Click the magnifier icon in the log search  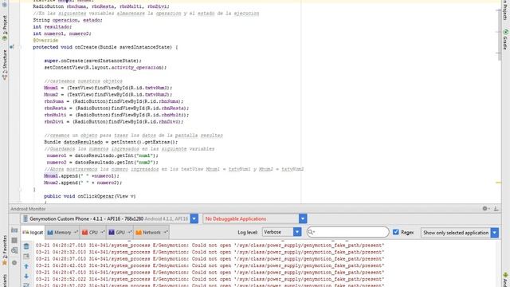pyautogui.click(x=312, y=232)
